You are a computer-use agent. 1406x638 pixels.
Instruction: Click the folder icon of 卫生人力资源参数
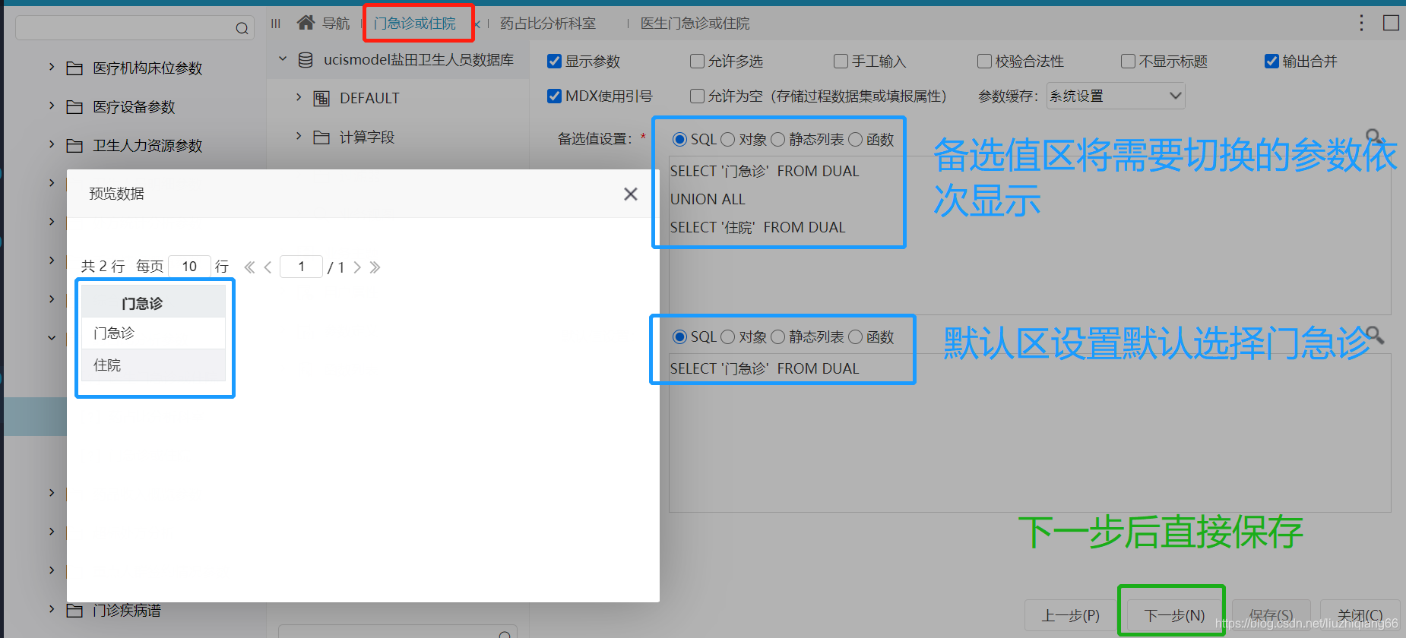[x=74, y=146]
